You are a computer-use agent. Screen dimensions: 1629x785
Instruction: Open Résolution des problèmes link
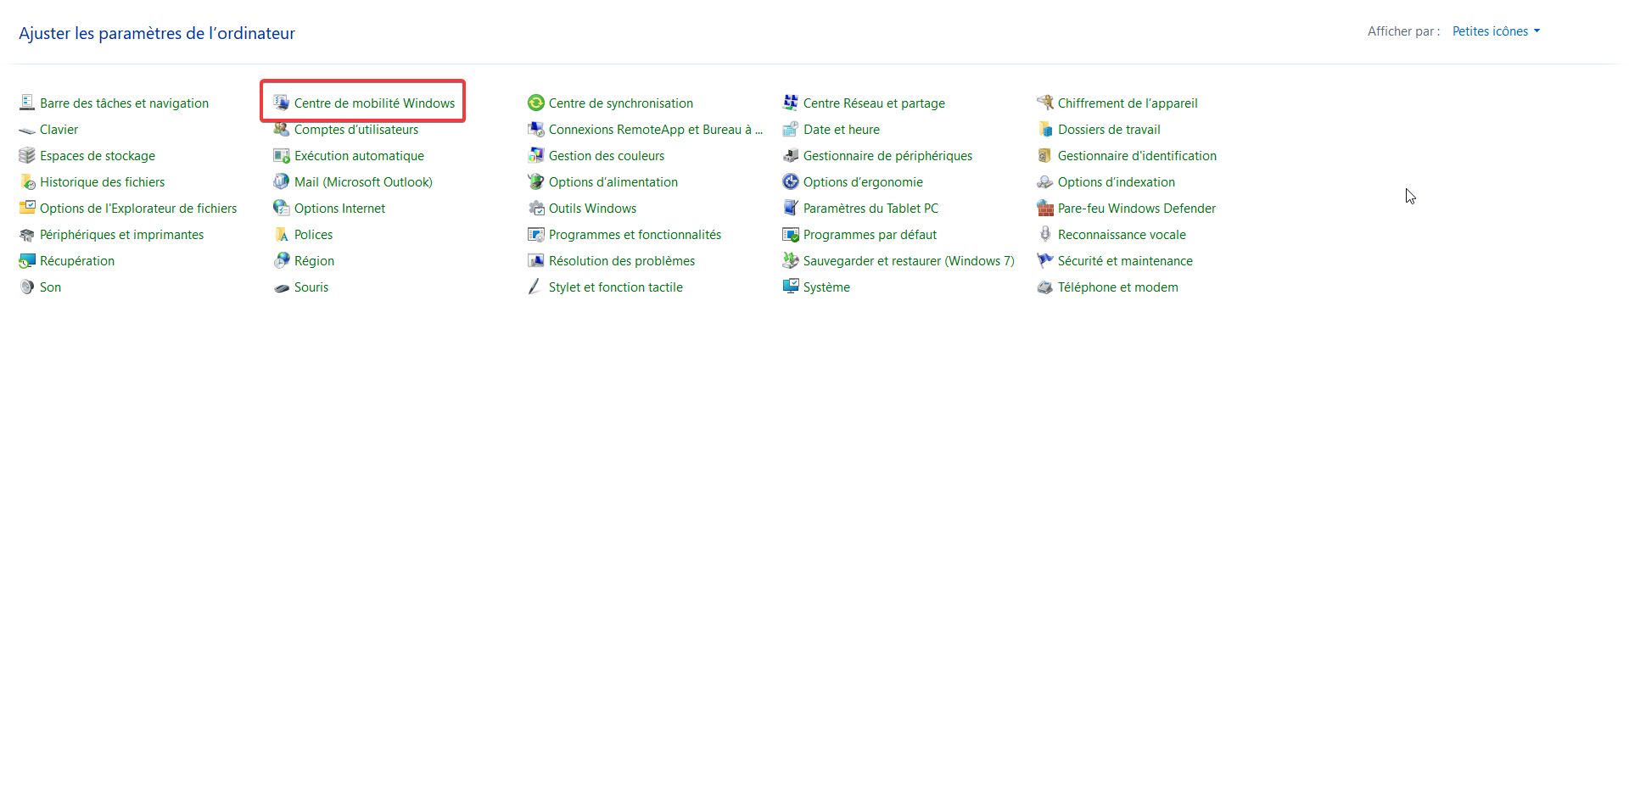622,261
